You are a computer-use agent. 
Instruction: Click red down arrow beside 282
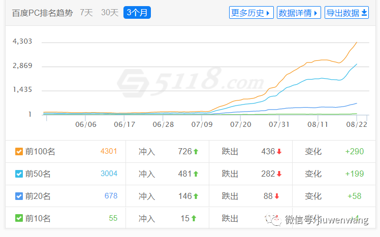[279, 174]
